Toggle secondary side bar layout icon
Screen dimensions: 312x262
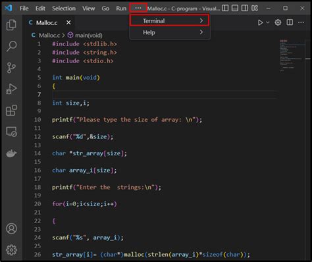tap(245, 8)
